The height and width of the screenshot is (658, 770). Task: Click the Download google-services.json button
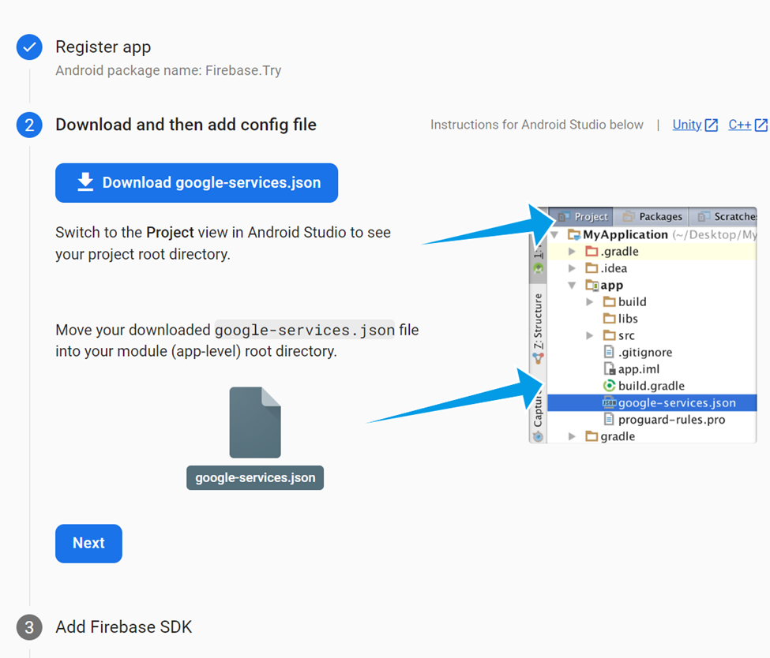(197, 182)
